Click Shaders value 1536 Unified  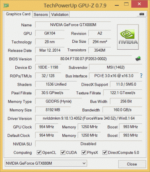coord(56,84)
